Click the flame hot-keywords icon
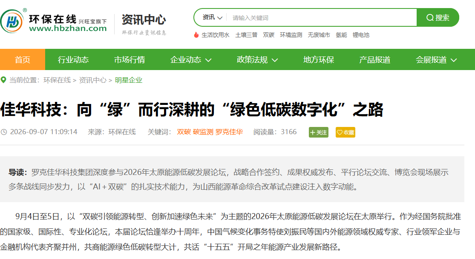The image size is (475, 259). (196, 35)
